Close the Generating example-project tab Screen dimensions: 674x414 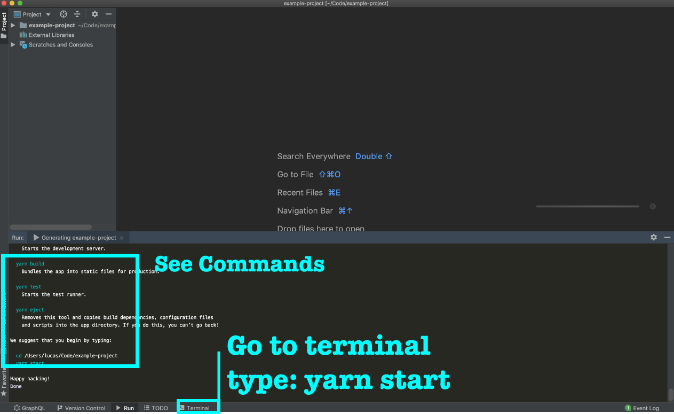(x=122, y=238)
